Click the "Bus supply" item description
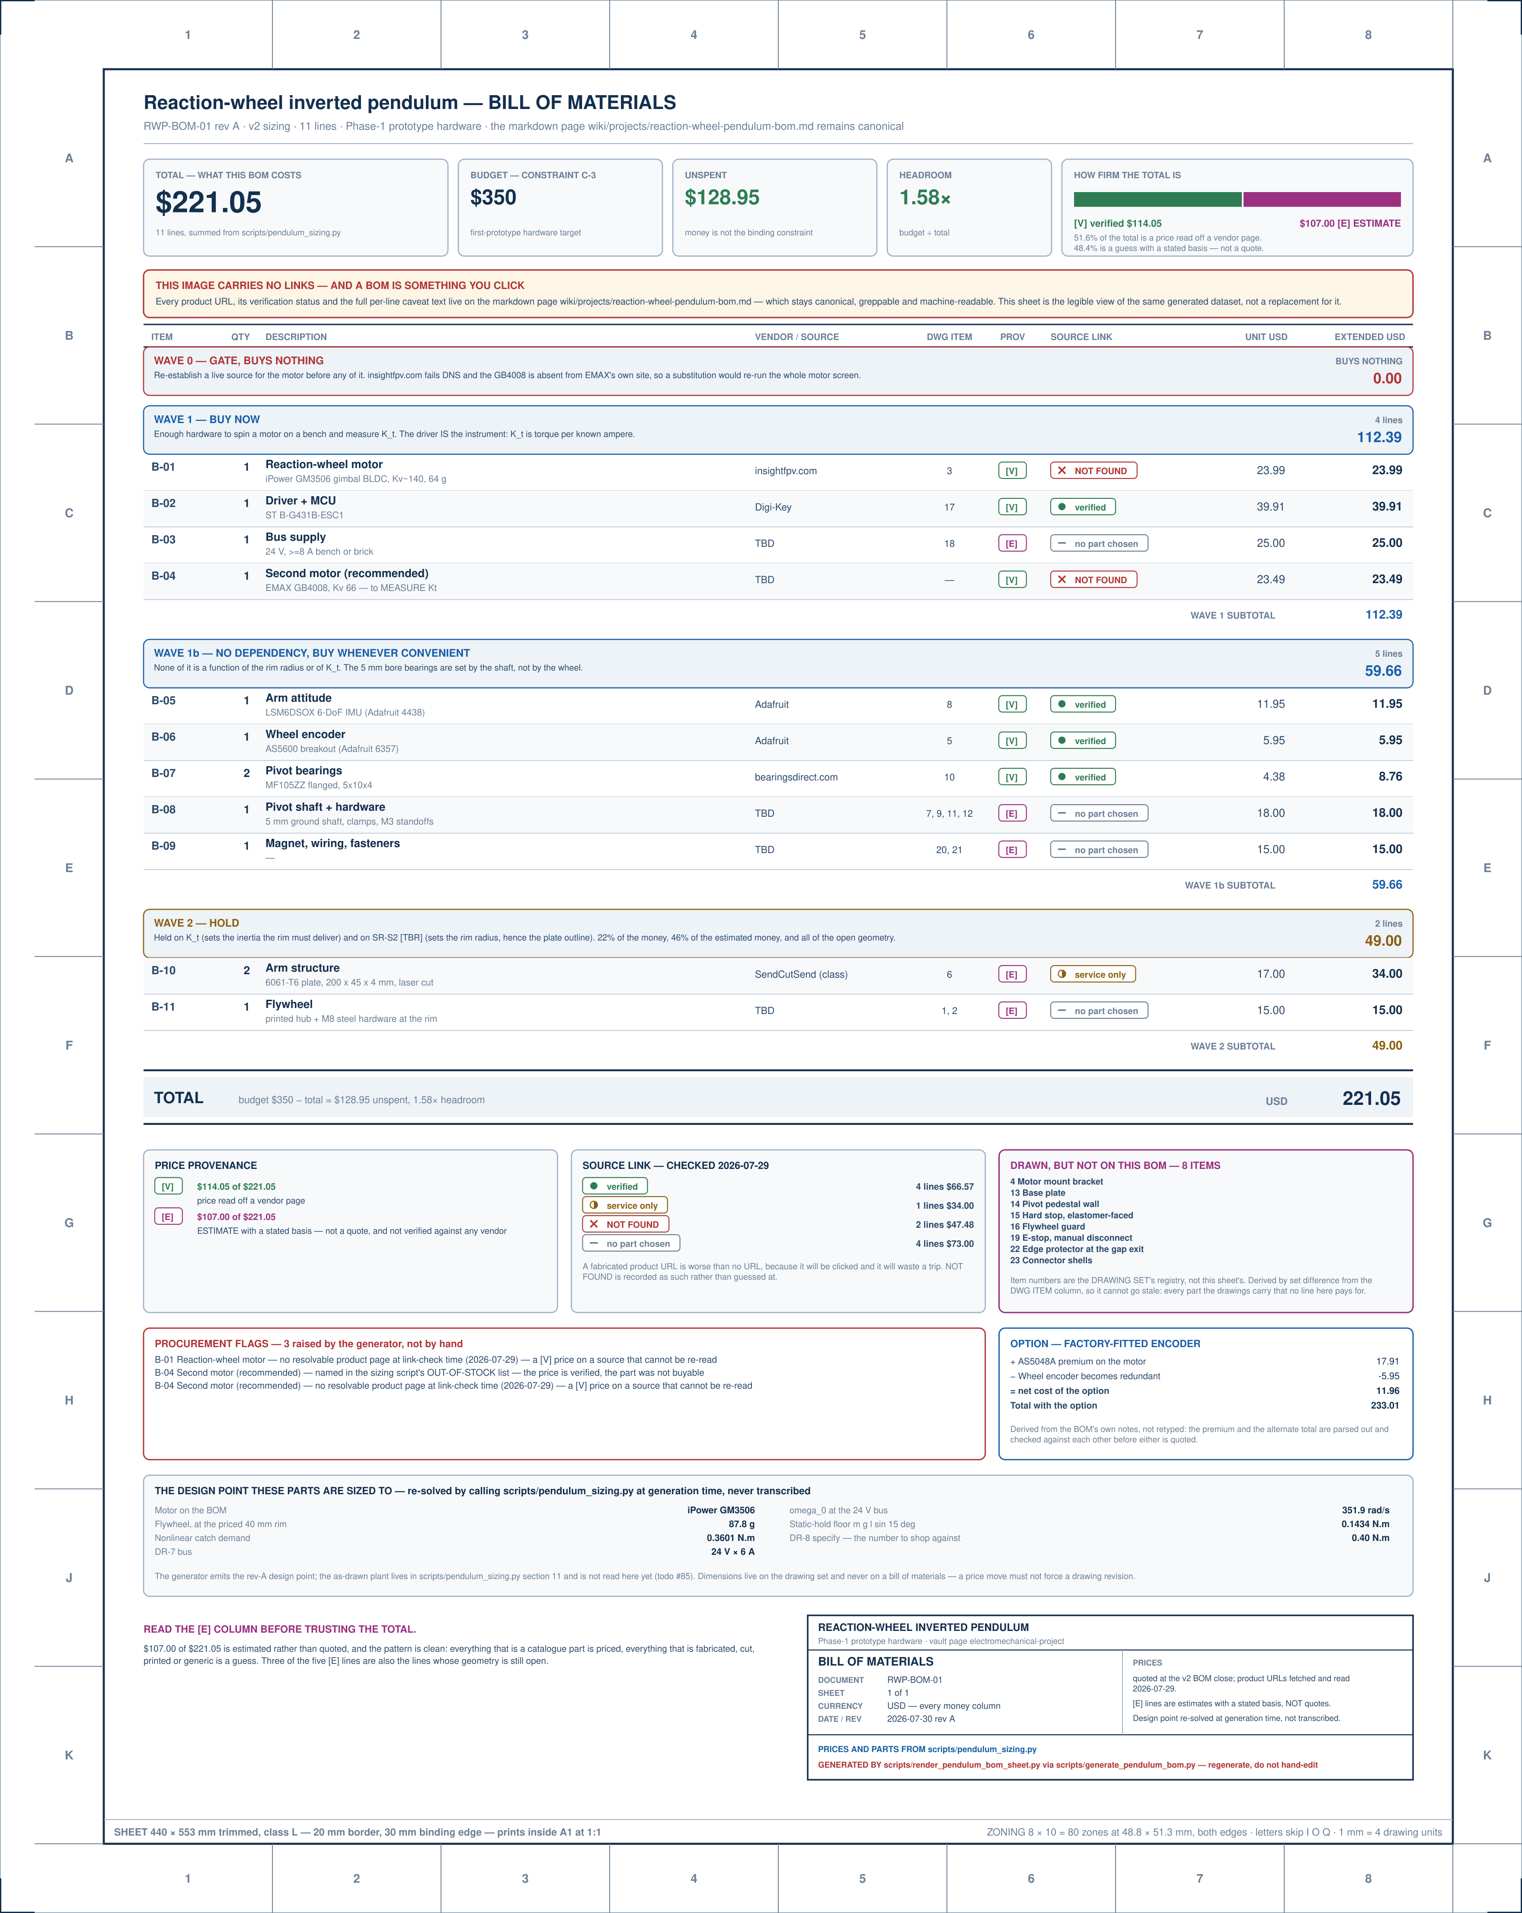 [295, 537]
